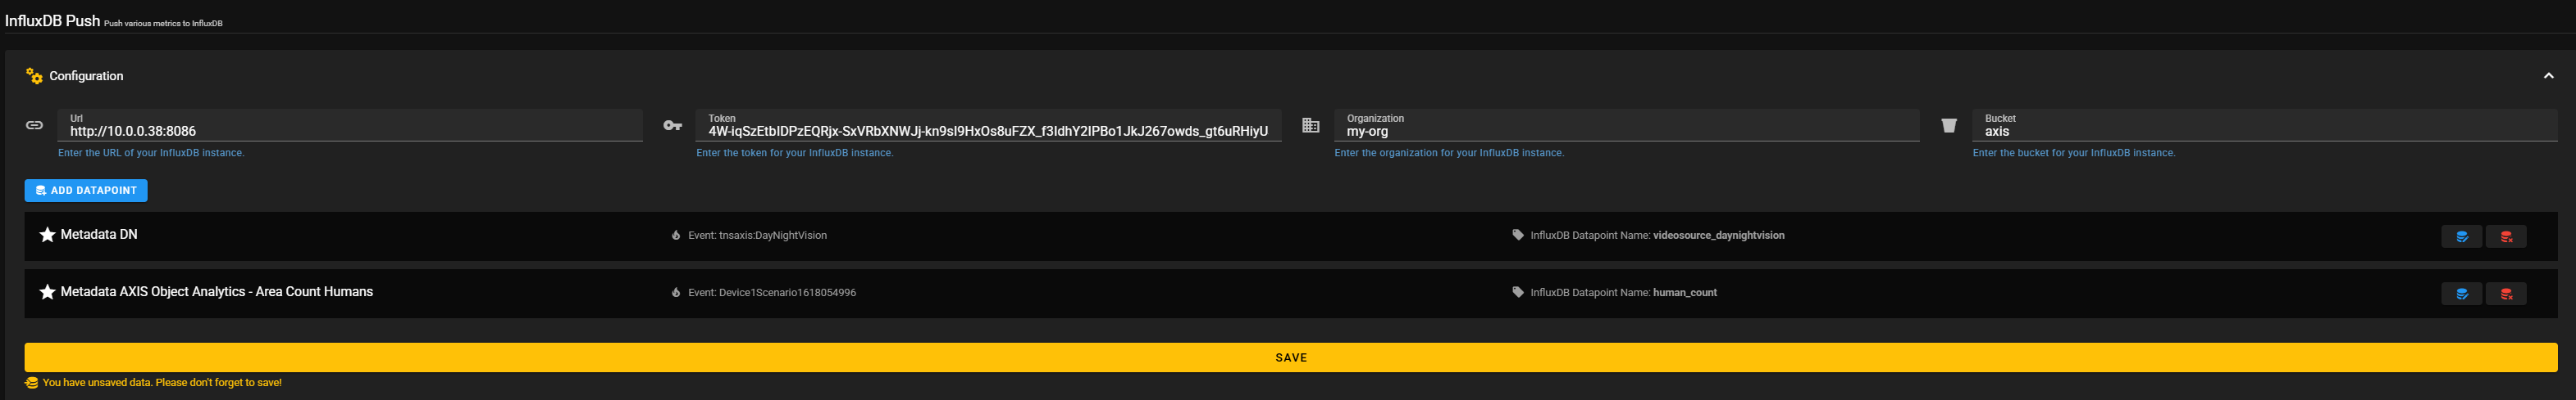Viewport: 2576px width, 400px height.
Task: Delete the Metadata DN datapoint
Action: (x=2506, y=236)
